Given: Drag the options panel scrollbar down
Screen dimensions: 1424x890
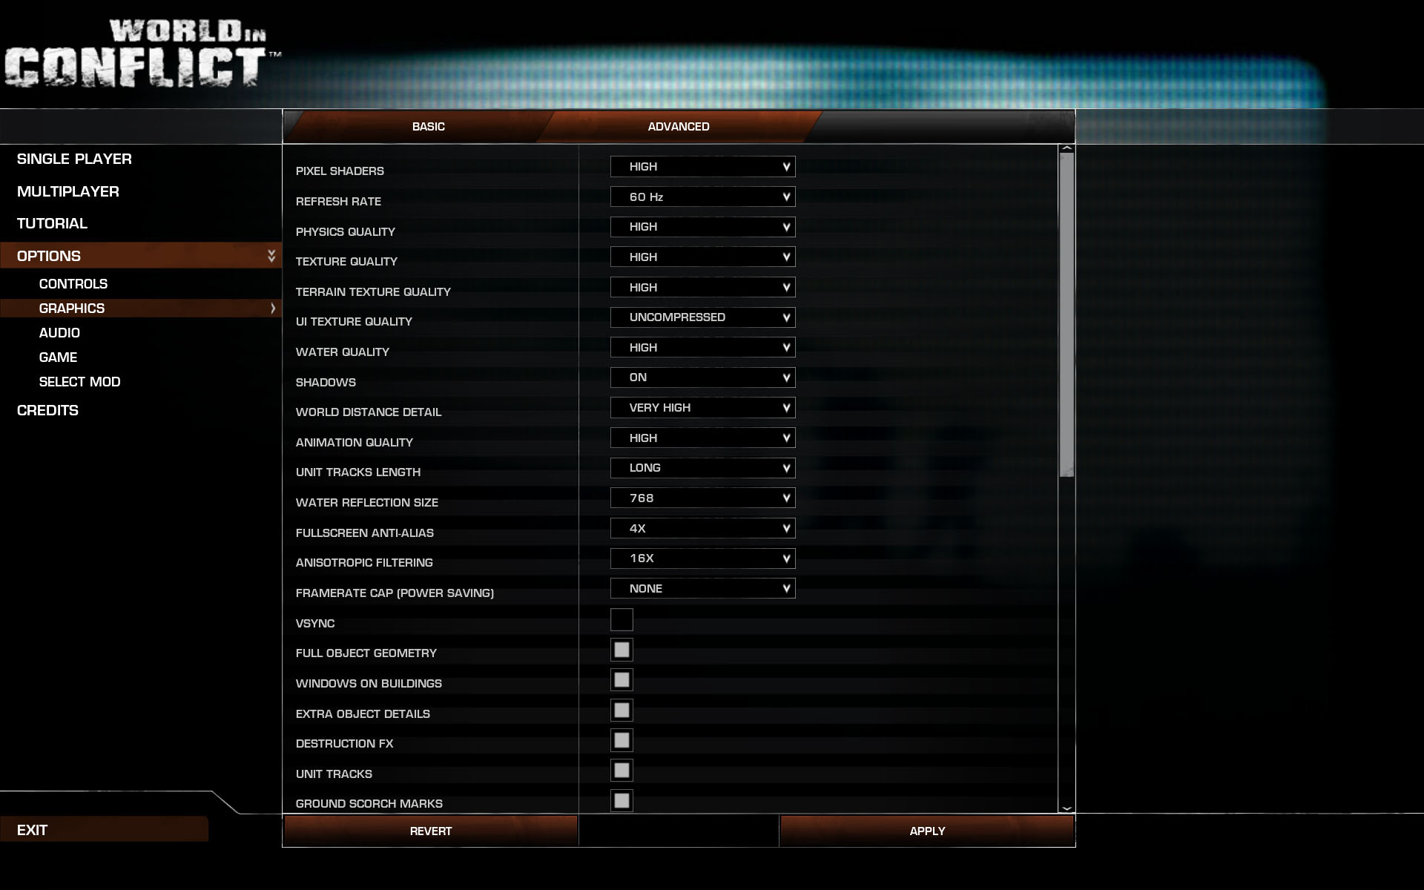Looking at the screenshot, I should 1068,806.
